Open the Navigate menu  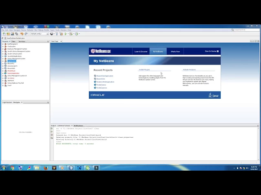(17, 30)
